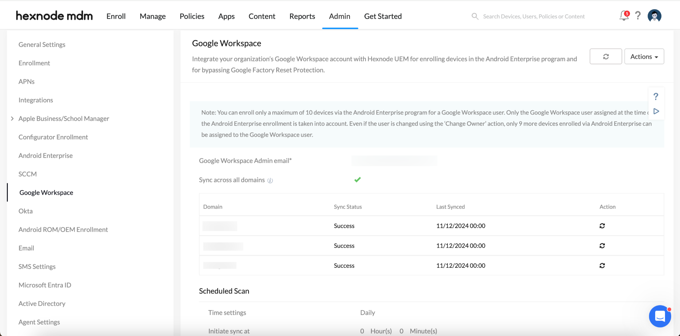
Task: Open the Content tab
Action: coord(262,16)
